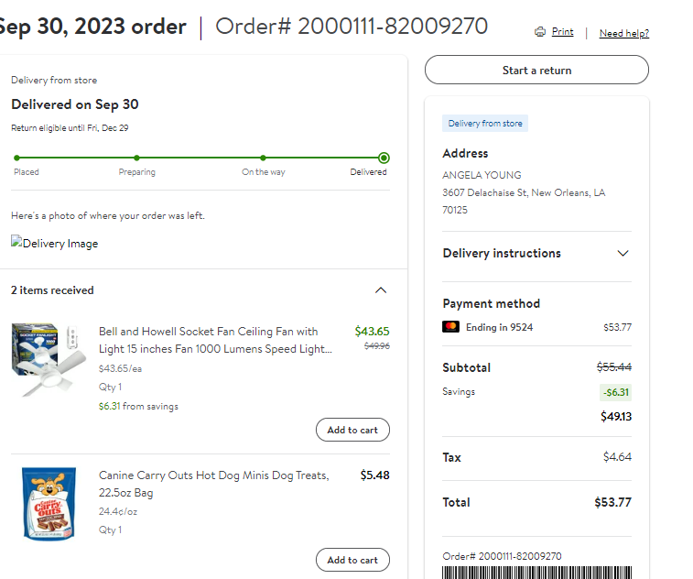Click the Start a return button
The height and width of the screenshot is (579, 693).
pyautogui.click(x=536, y=70)
